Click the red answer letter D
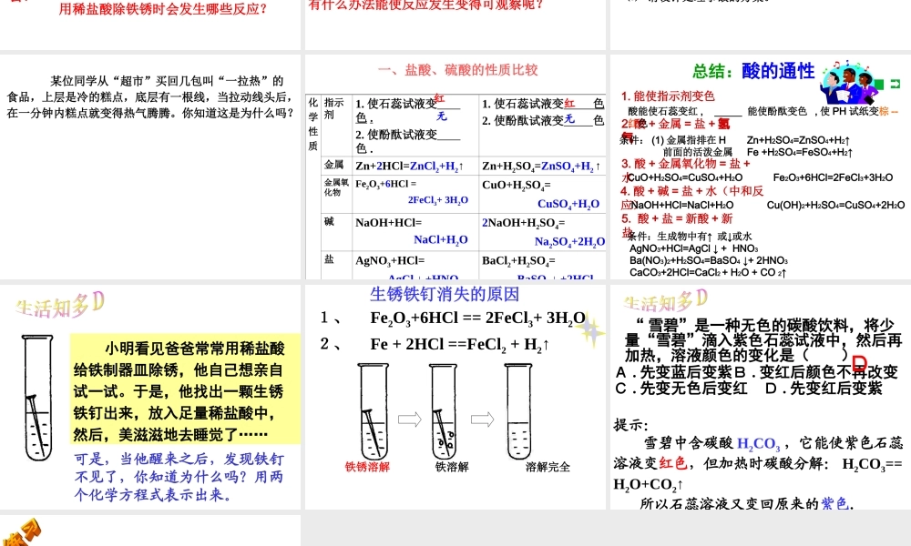The height and width of the screenshot is (546, 911). (x=858, y=364)
